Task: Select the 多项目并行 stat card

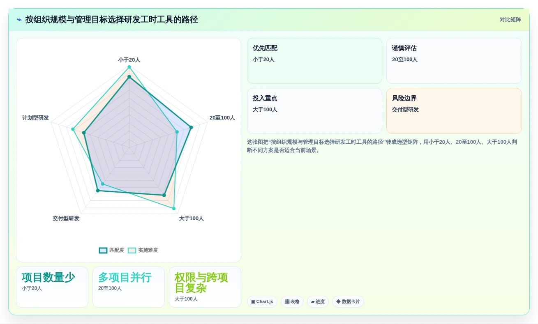Action: click(129, 287)
